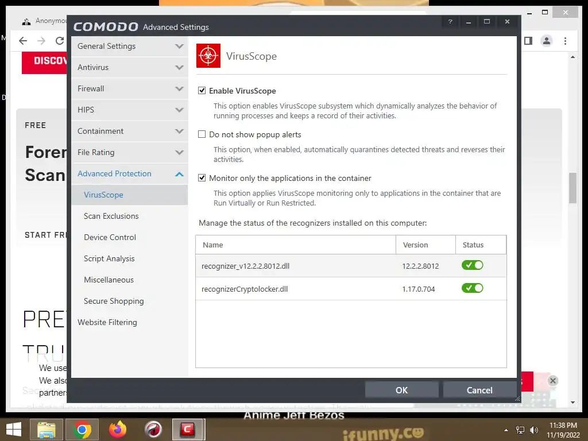Click the dialog resize grip corner
Screen dimensions: 588x441
[x=517, y=399]
